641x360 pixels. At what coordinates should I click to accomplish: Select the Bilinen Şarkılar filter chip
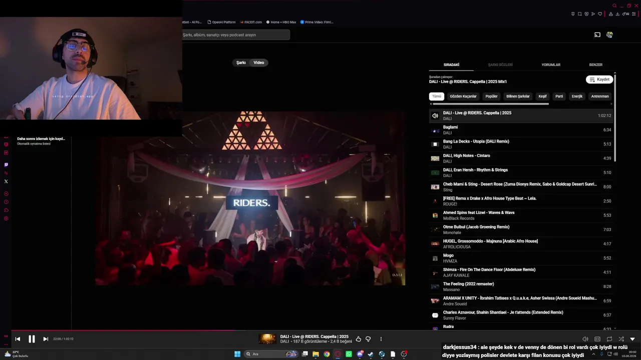tap(518, 96)
